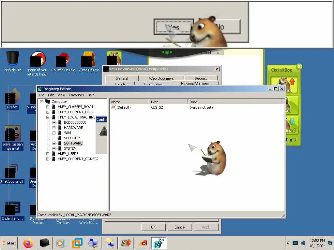Image resolution: width=334 pixels, height=250 pixels.
Task: Select the SYSTEM key label
Action: (70, 148)
